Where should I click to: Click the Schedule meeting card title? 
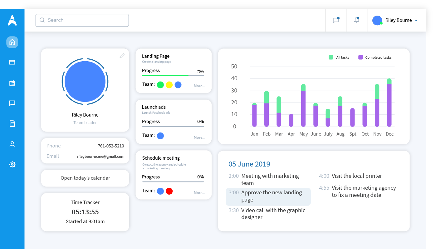(x=161, y=158)
